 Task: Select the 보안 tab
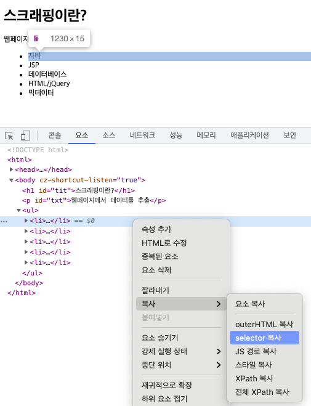290,135
